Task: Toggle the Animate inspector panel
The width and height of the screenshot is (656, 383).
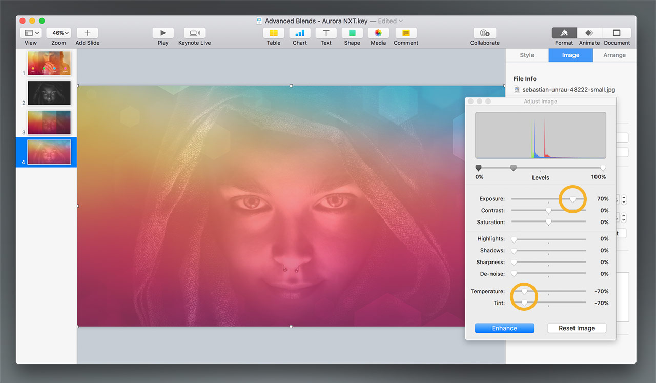Action: 589,33
